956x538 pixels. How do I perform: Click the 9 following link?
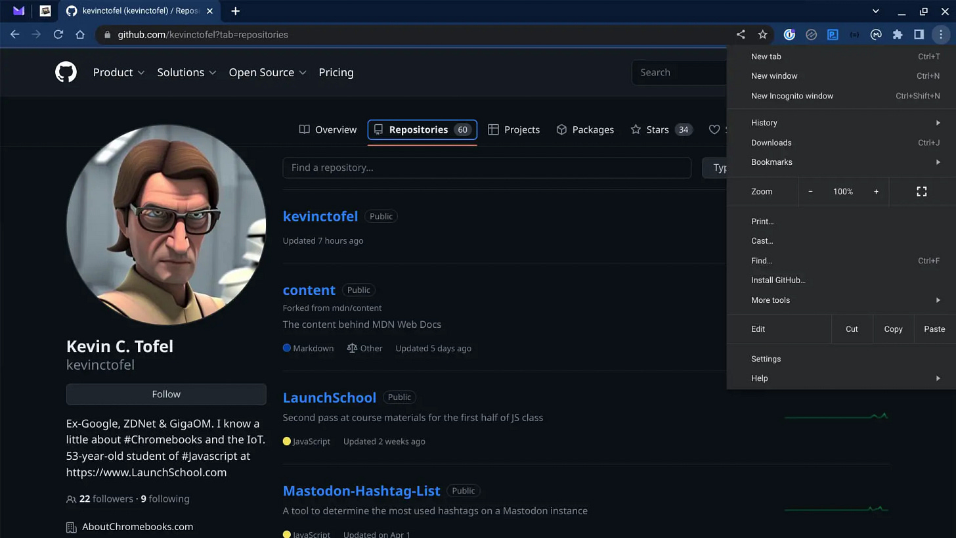coord(165,499)
